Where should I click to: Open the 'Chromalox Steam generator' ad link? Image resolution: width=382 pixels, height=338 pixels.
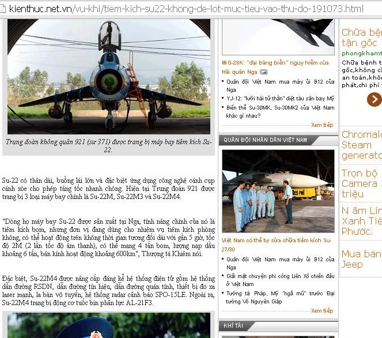tap(361, 145)
